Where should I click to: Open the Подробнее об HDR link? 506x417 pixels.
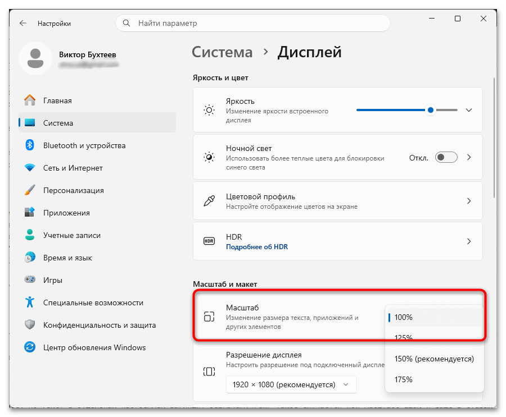click(257, 247)
